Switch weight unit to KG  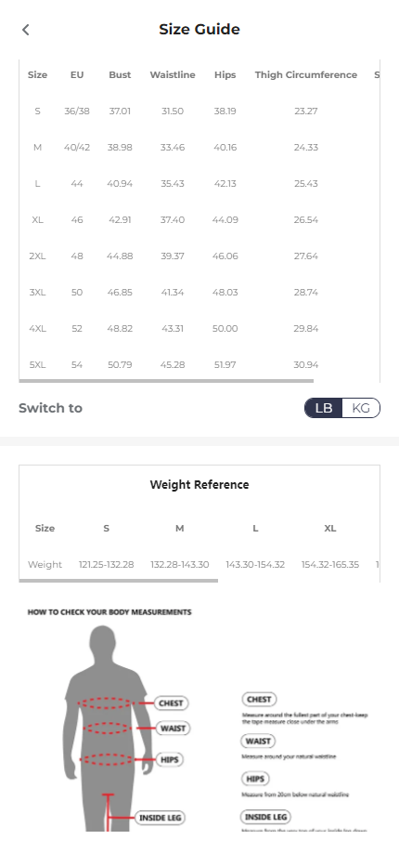[361, 408]
